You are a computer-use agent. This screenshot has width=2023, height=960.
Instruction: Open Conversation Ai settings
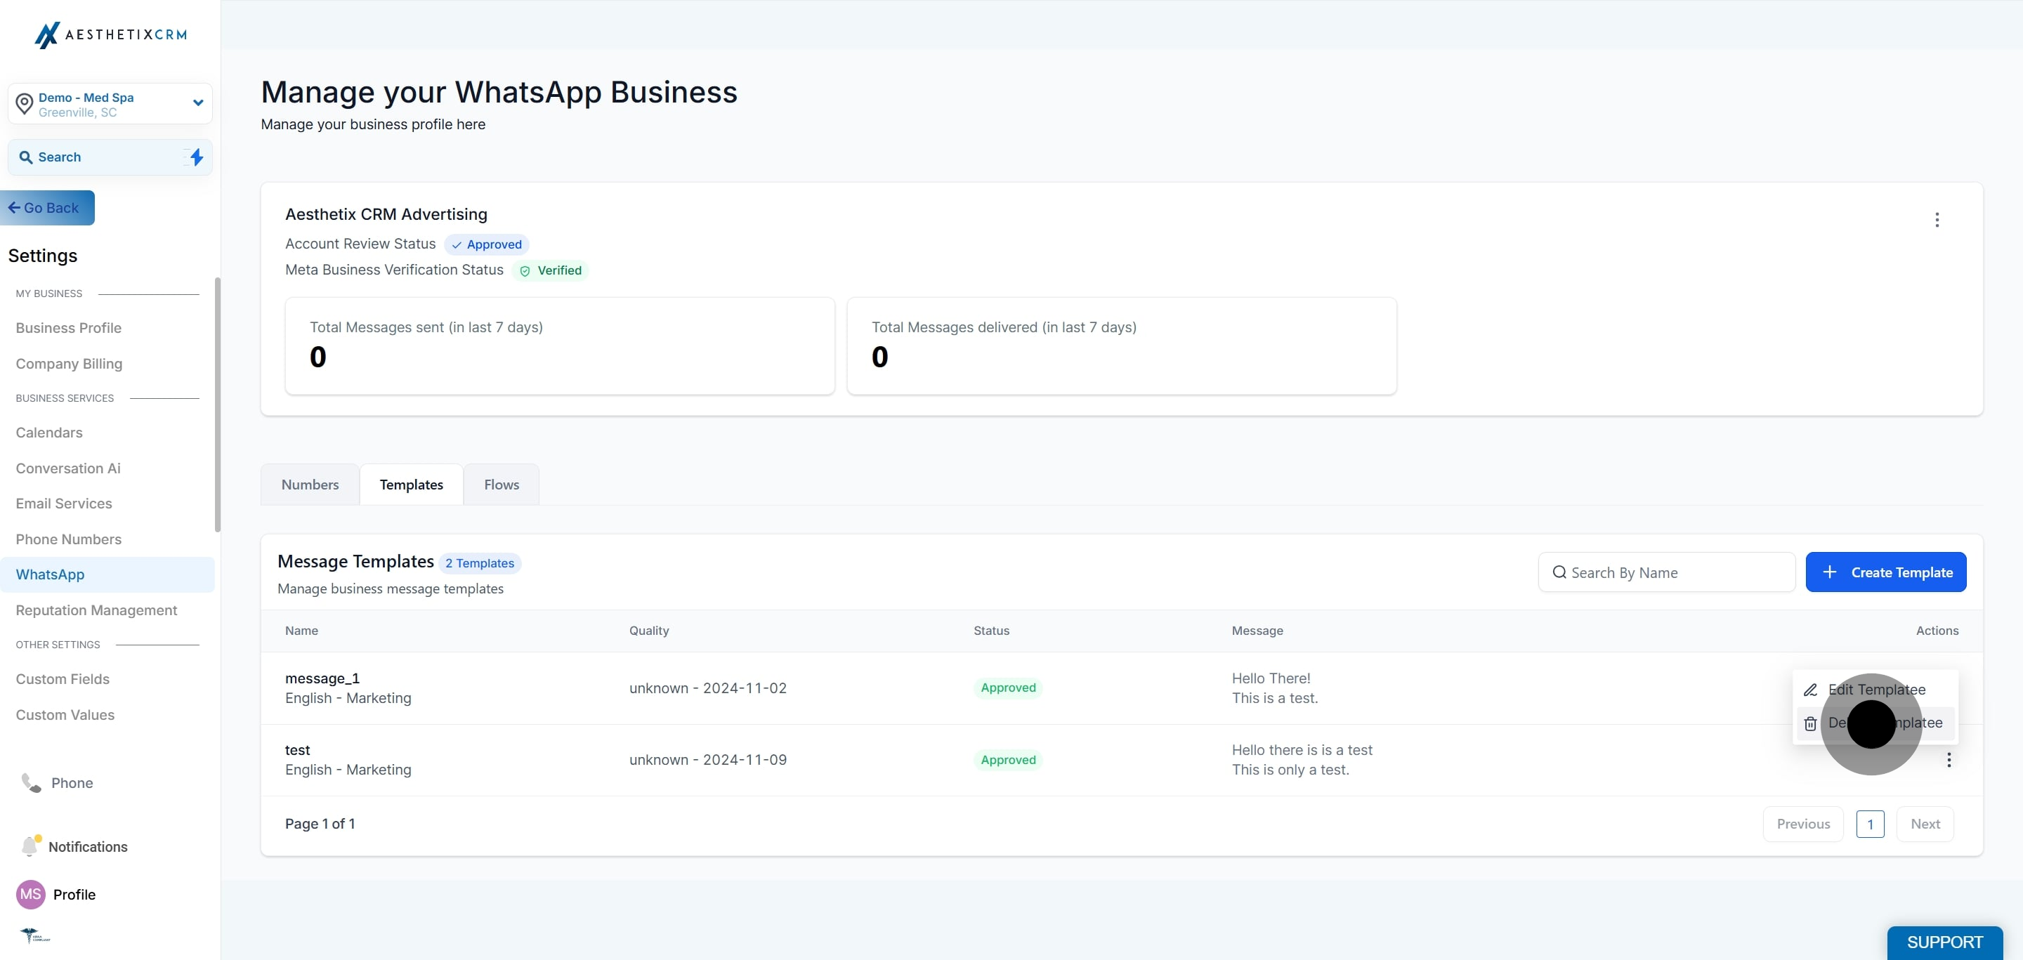tap(68, 468)
